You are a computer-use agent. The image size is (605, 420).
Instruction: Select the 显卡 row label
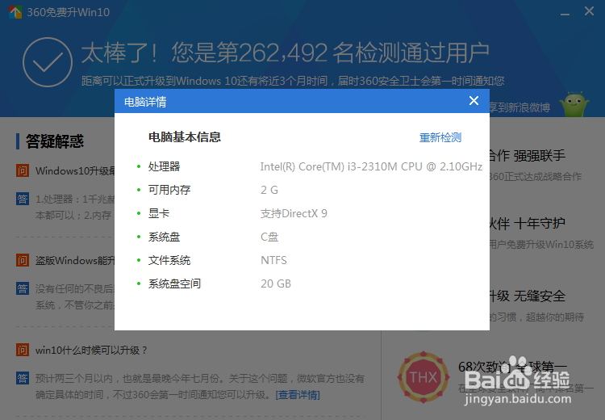click(159, 213)
